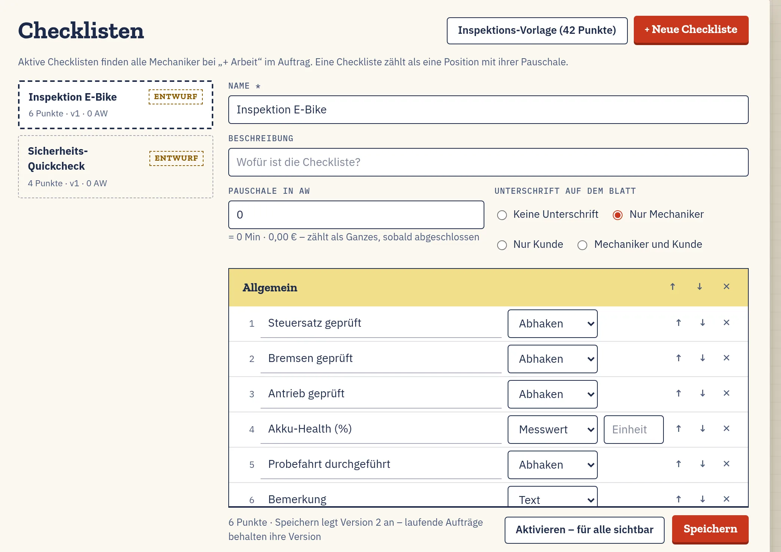This screenshot has height=552, width=781.
Task: Open type dropdown for 'Probefahrt durchgeführt'
Action: tap(552, 465)
